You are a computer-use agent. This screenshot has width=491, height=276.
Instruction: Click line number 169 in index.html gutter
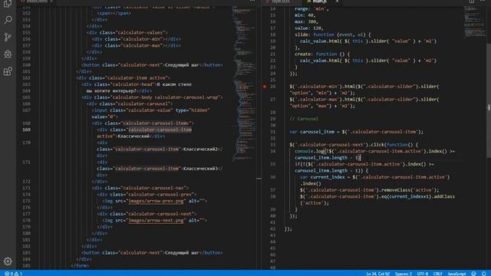click(27, 130)
